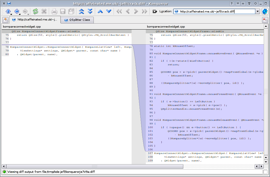Go to previous difference single up arrow

click(x=100, y=11)
